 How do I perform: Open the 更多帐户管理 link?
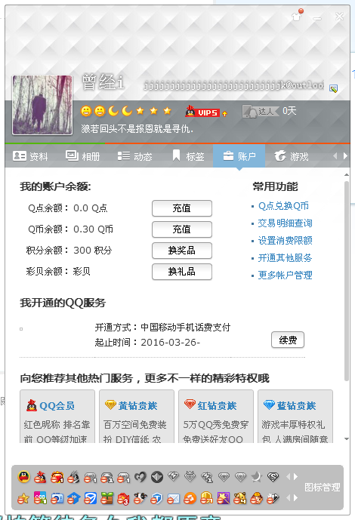(285, 275)
